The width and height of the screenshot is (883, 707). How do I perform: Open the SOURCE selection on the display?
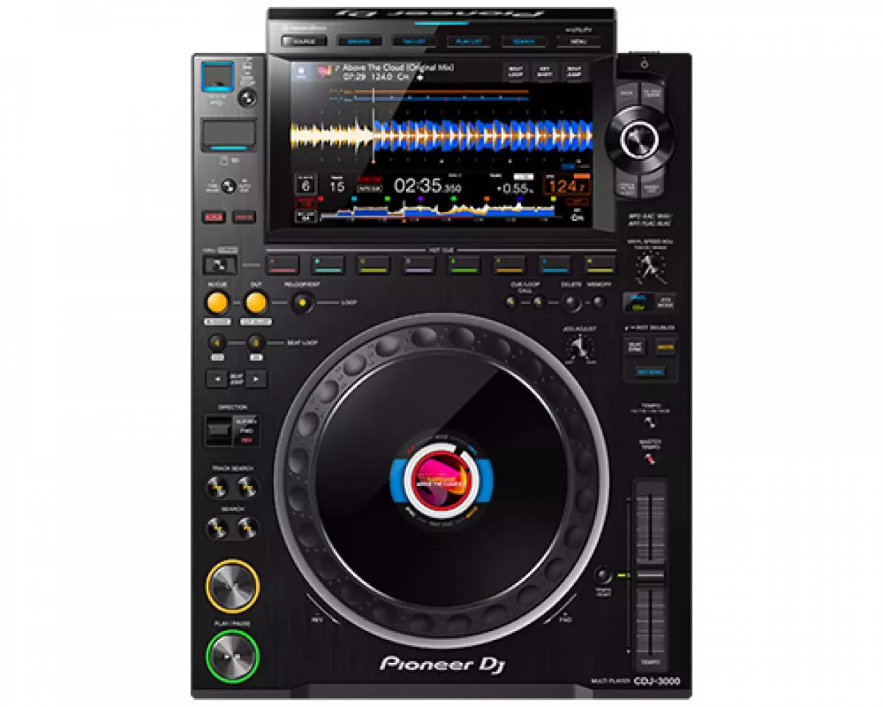(303, 41)
